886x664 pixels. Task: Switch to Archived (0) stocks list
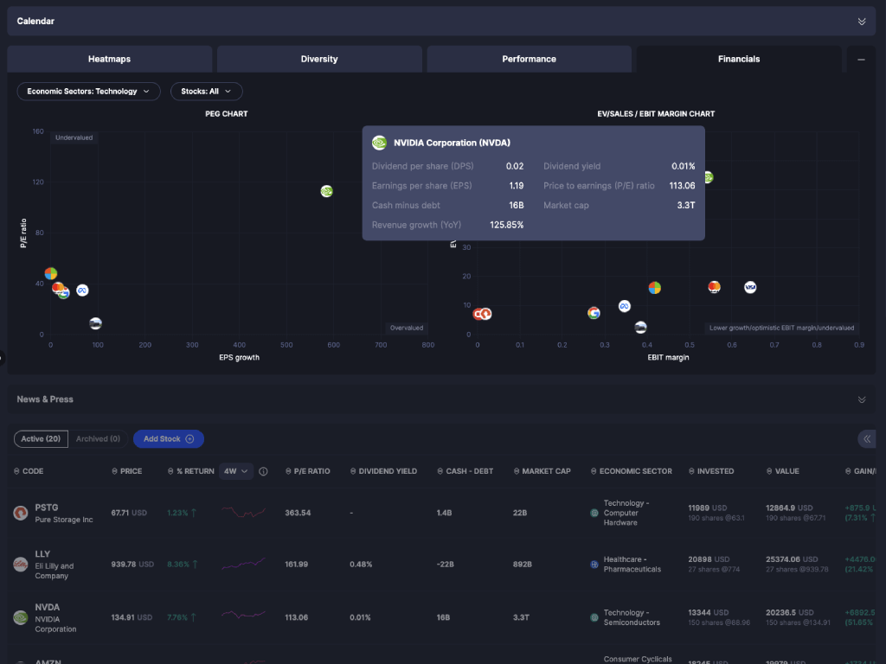[x=98, y=438]
